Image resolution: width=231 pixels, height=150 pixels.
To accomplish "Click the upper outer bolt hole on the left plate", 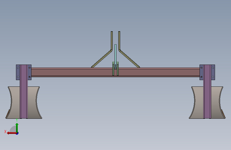I will [x=18, y=68].
